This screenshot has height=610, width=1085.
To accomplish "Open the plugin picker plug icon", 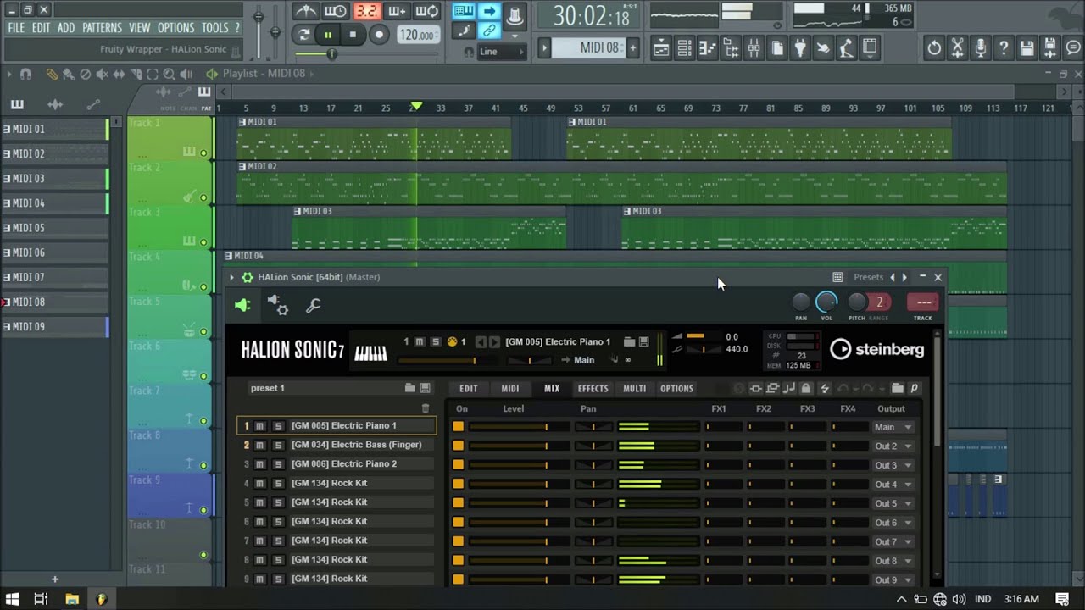I will [x=800, y=48].
